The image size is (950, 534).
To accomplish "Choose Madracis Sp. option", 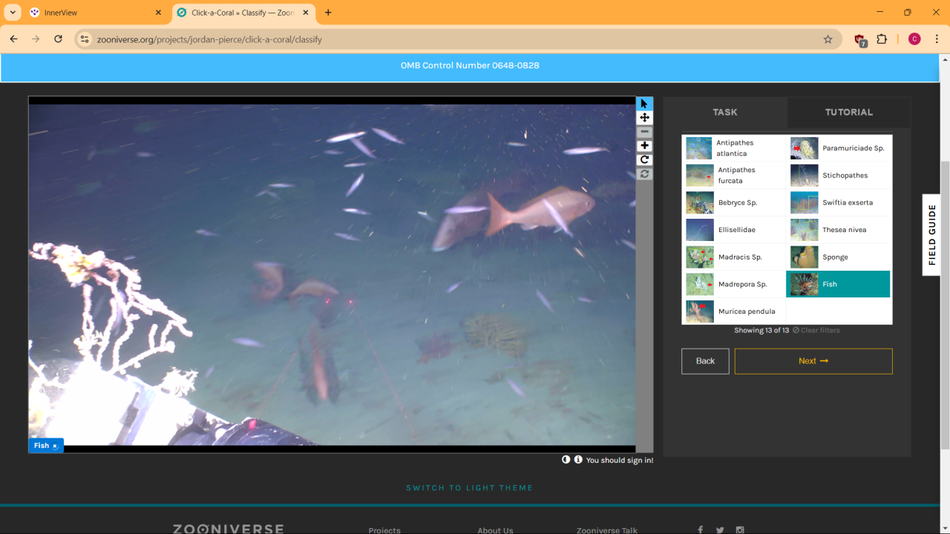I will tap(734, 257).
